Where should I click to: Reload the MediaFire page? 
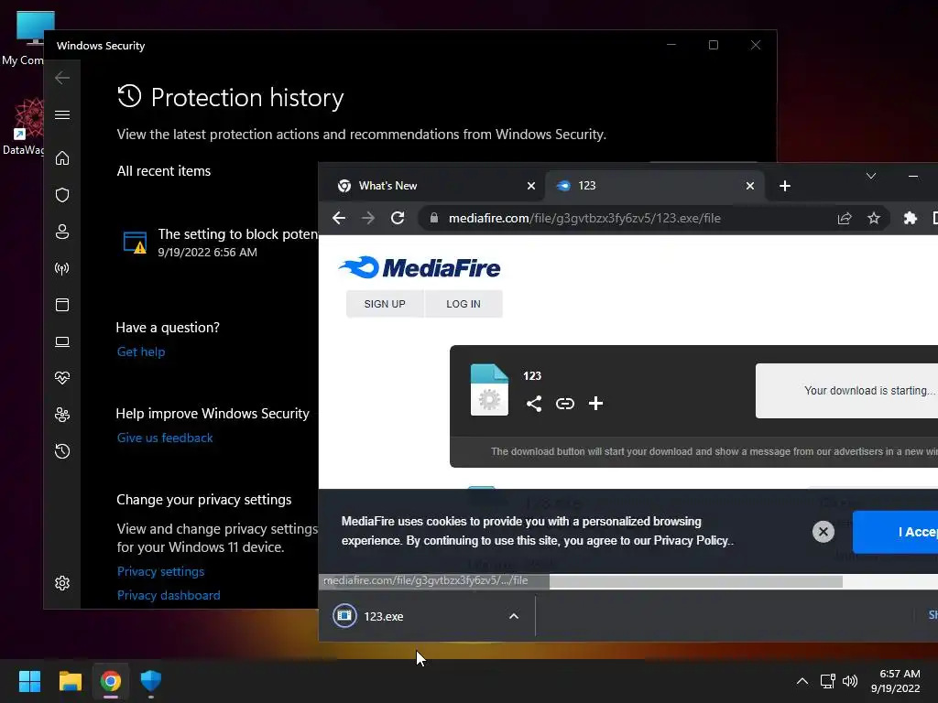pyautogui.click(x=398, y=218)
